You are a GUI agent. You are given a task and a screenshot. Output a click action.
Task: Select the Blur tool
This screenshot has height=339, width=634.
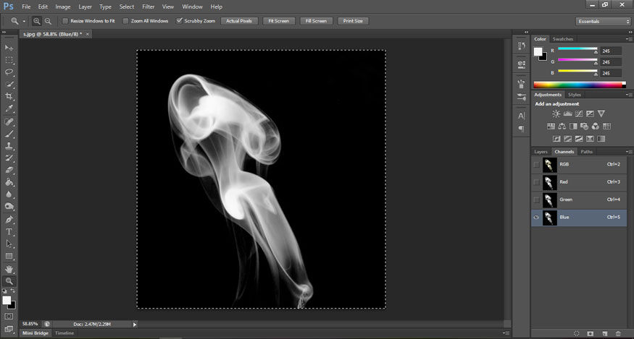(9, 194)
